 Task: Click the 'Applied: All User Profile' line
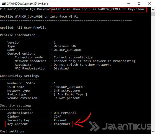23,28
